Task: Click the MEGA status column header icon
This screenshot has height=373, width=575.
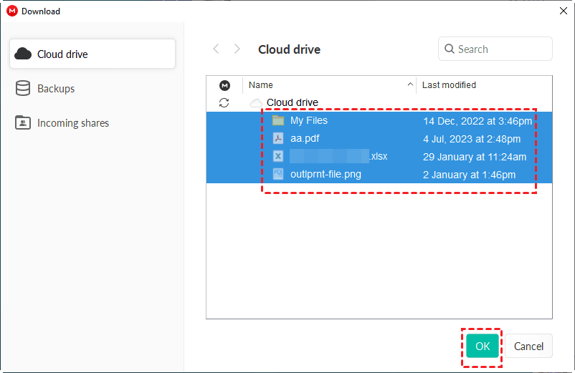Action: [224, 85]
